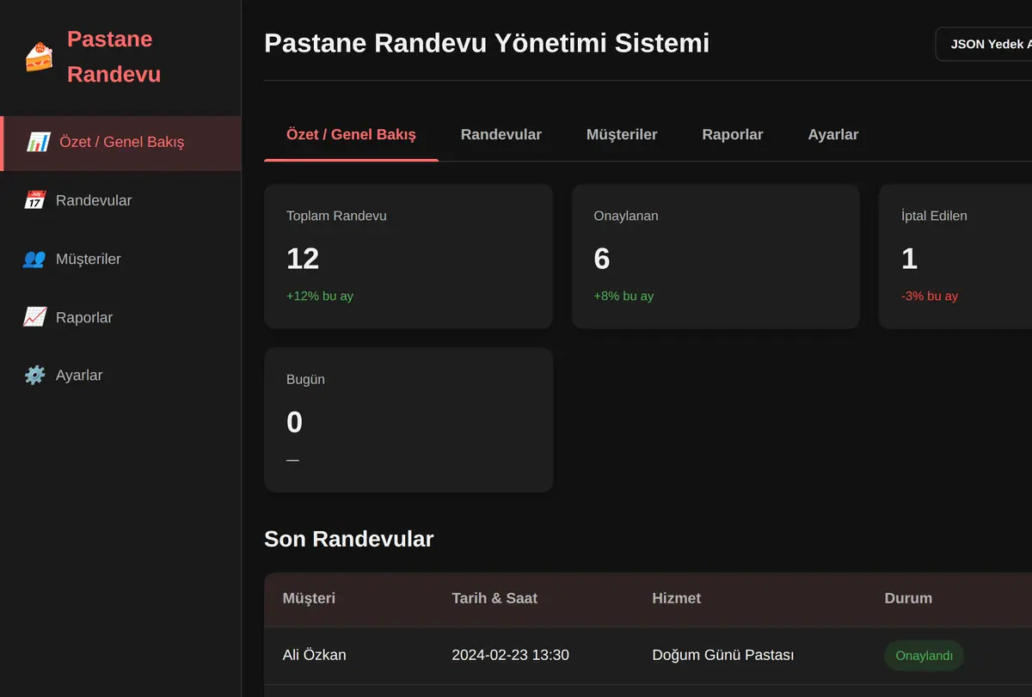Switch to the Raporlar tab
Viewport: 1032px width, 697px height.
point(733,135)
